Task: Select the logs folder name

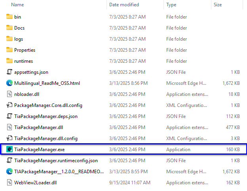Action: coord(19,39)
